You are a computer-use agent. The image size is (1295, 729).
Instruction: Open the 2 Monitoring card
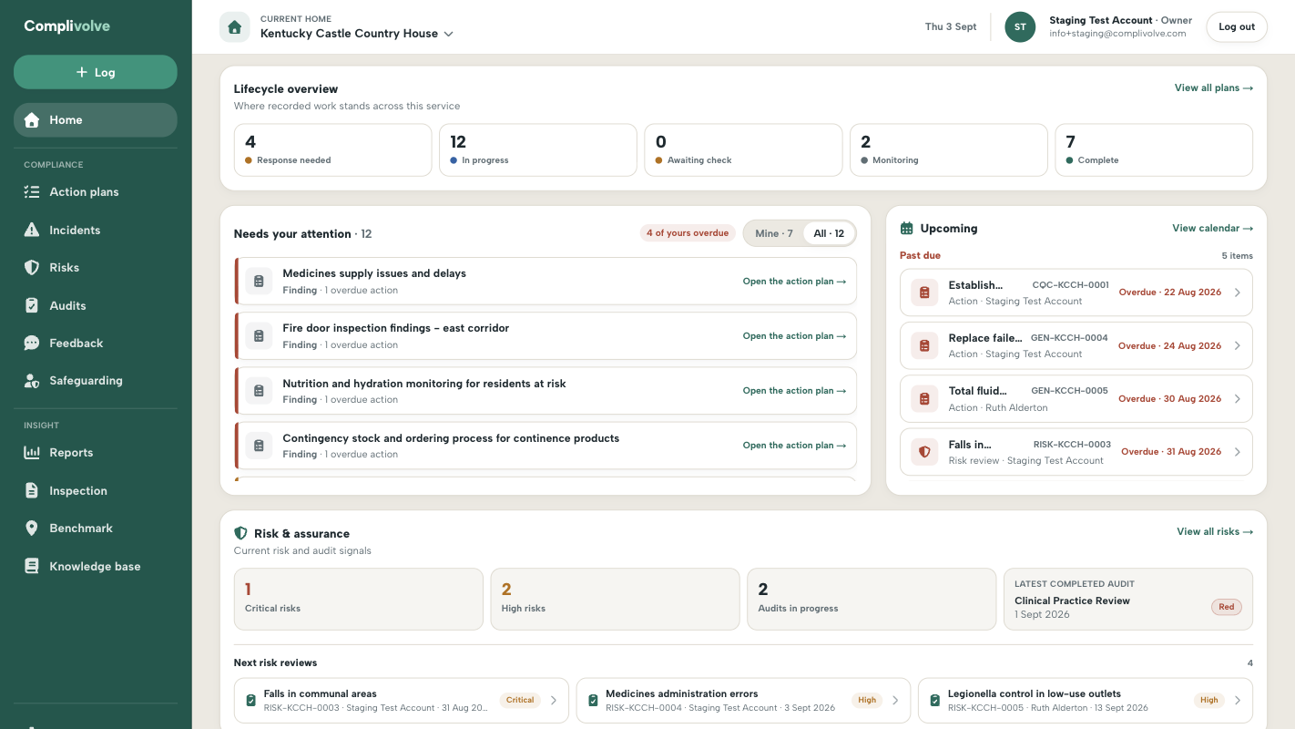point(948,150)
